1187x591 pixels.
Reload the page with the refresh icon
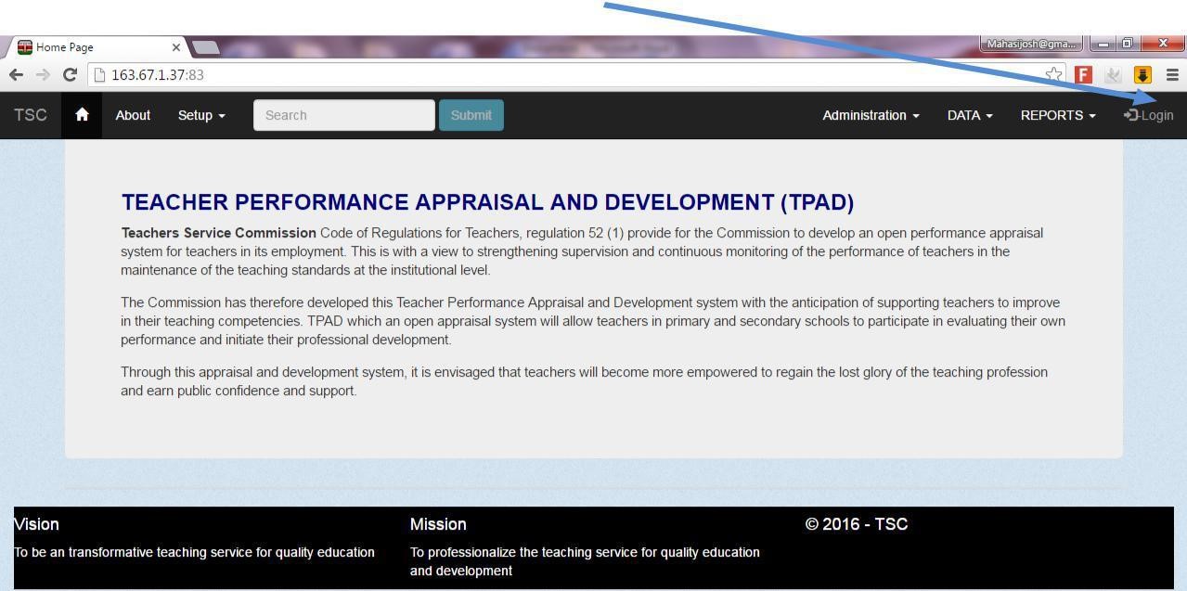(x=70, y=75)
